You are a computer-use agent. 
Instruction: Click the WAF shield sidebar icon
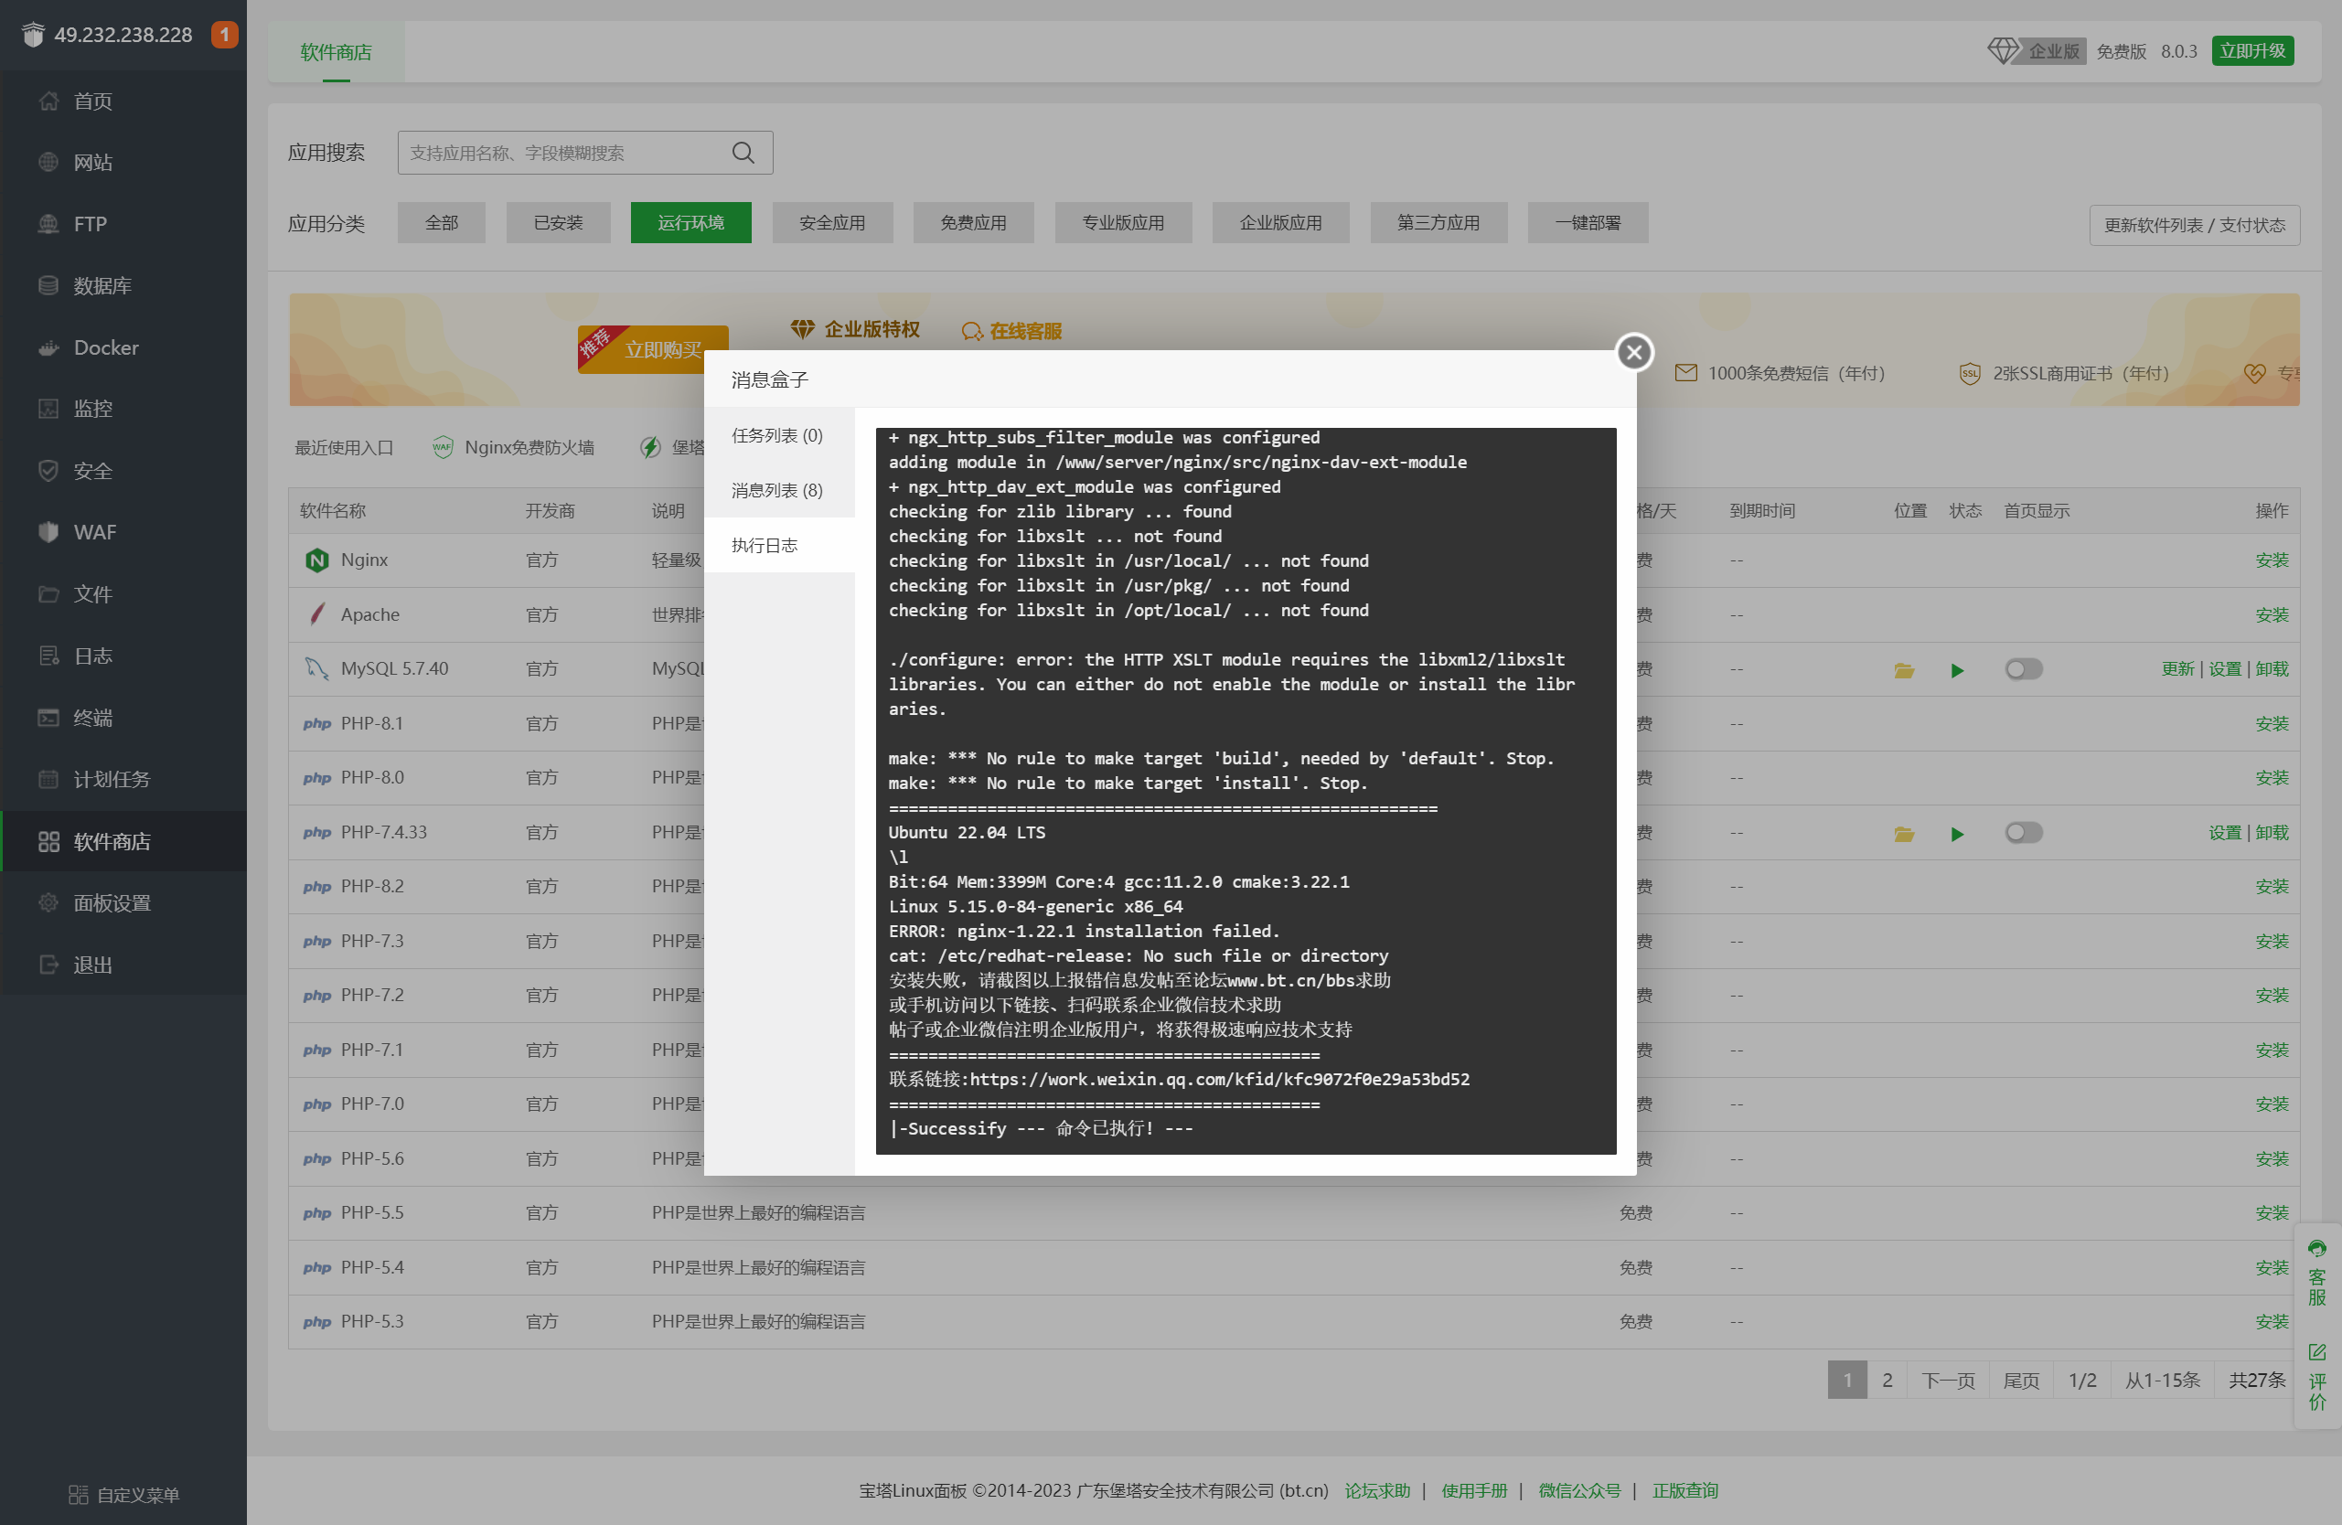48,532
